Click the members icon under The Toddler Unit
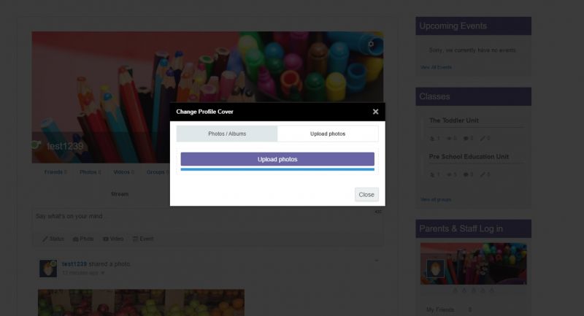The height and width of the screenshot is (316, 584). click(432, 139)
